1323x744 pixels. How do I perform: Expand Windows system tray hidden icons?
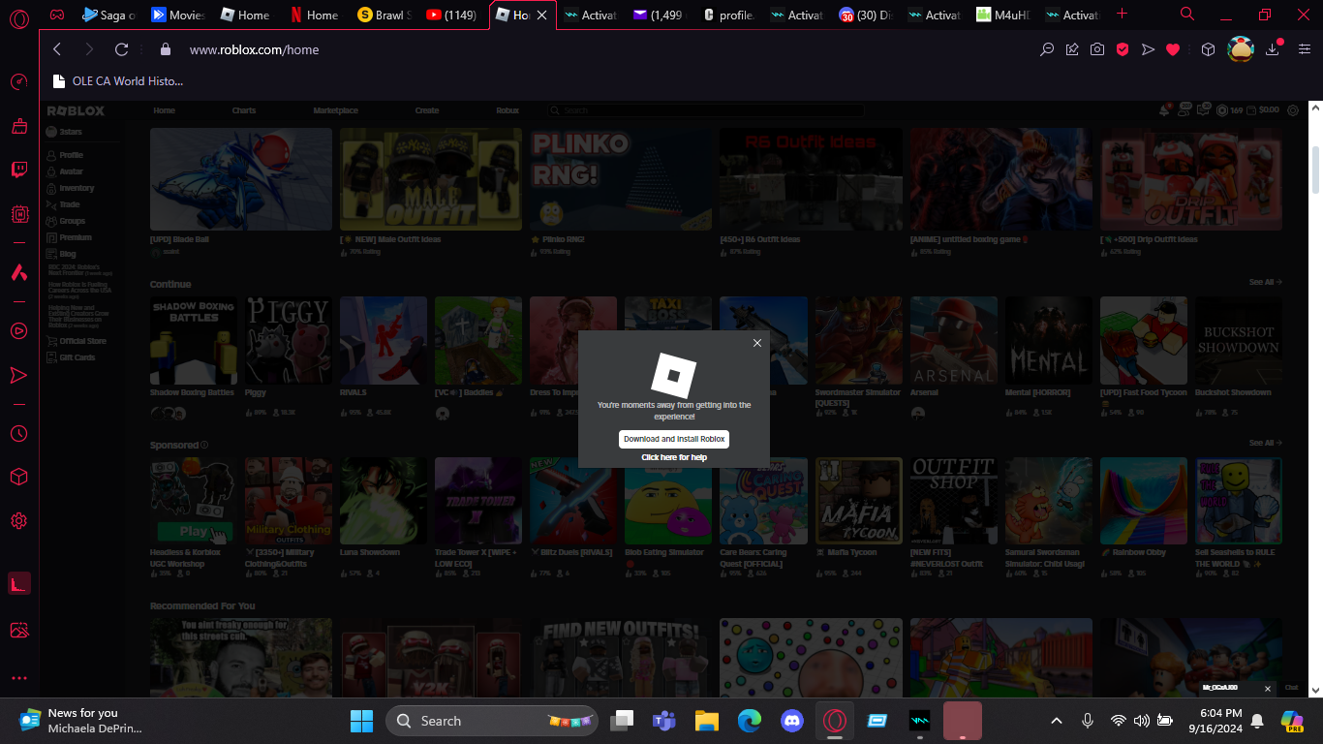coord(1057,721)
